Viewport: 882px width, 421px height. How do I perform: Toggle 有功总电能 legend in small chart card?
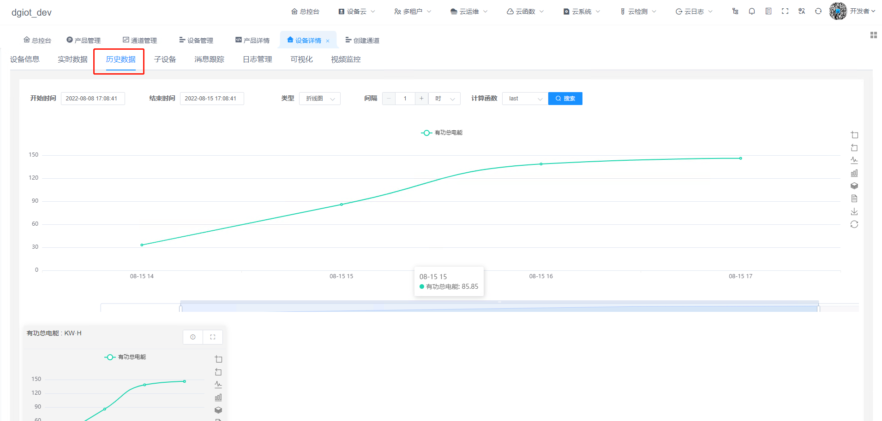click(x=125, y=357)
